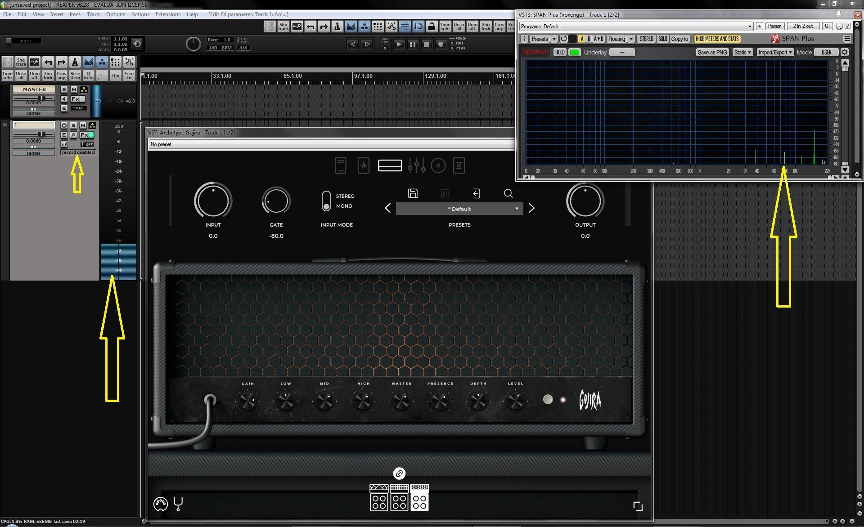This screenshot has width=864, height=527.
Task: Toggle the stereo/mono input mode switch
Action: tap(326, 201)
